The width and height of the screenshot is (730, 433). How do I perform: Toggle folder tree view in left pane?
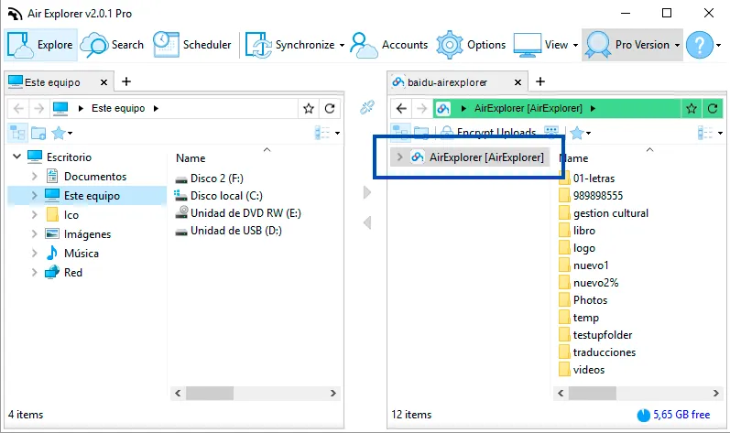click(x=17, y=133)
